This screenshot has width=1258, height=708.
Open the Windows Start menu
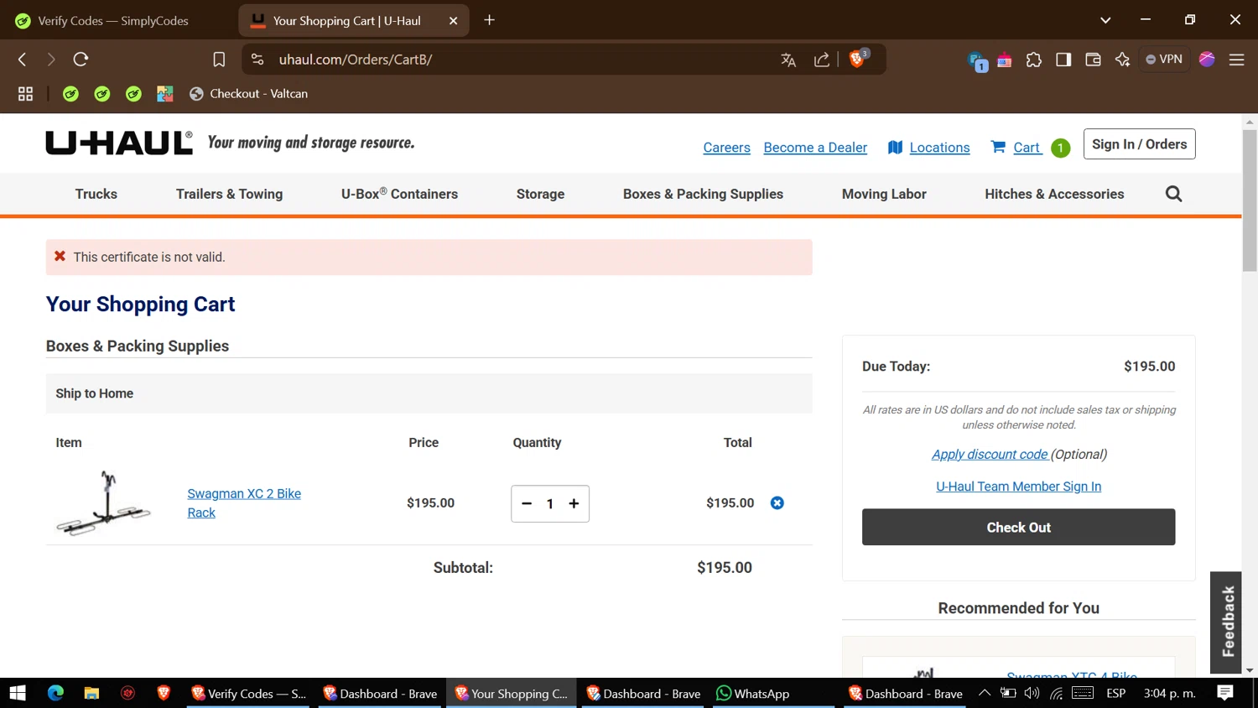coord(18,693)
